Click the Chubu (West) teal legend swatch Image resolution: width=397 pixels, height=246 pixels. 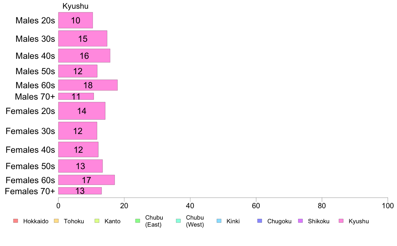[x=178, y=221]
